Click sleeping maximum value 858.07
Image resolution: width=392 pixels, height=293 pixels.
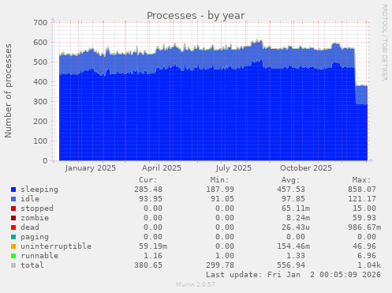362,190
